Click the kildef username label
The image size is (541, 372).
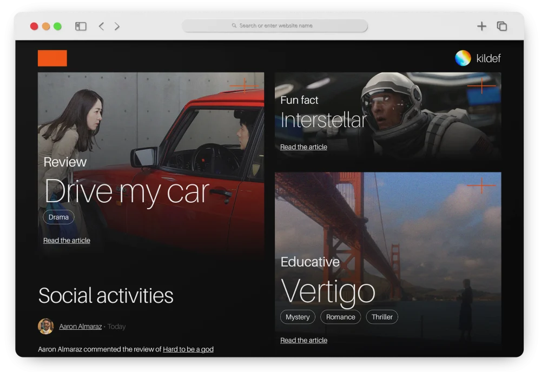coord(488,58)
